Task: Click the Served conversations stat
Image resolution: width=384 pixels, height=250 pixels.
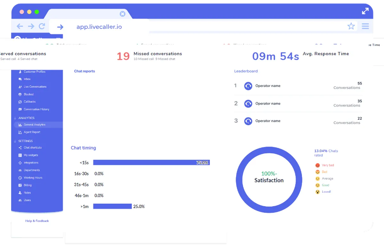Action: (x=23, y=56)
